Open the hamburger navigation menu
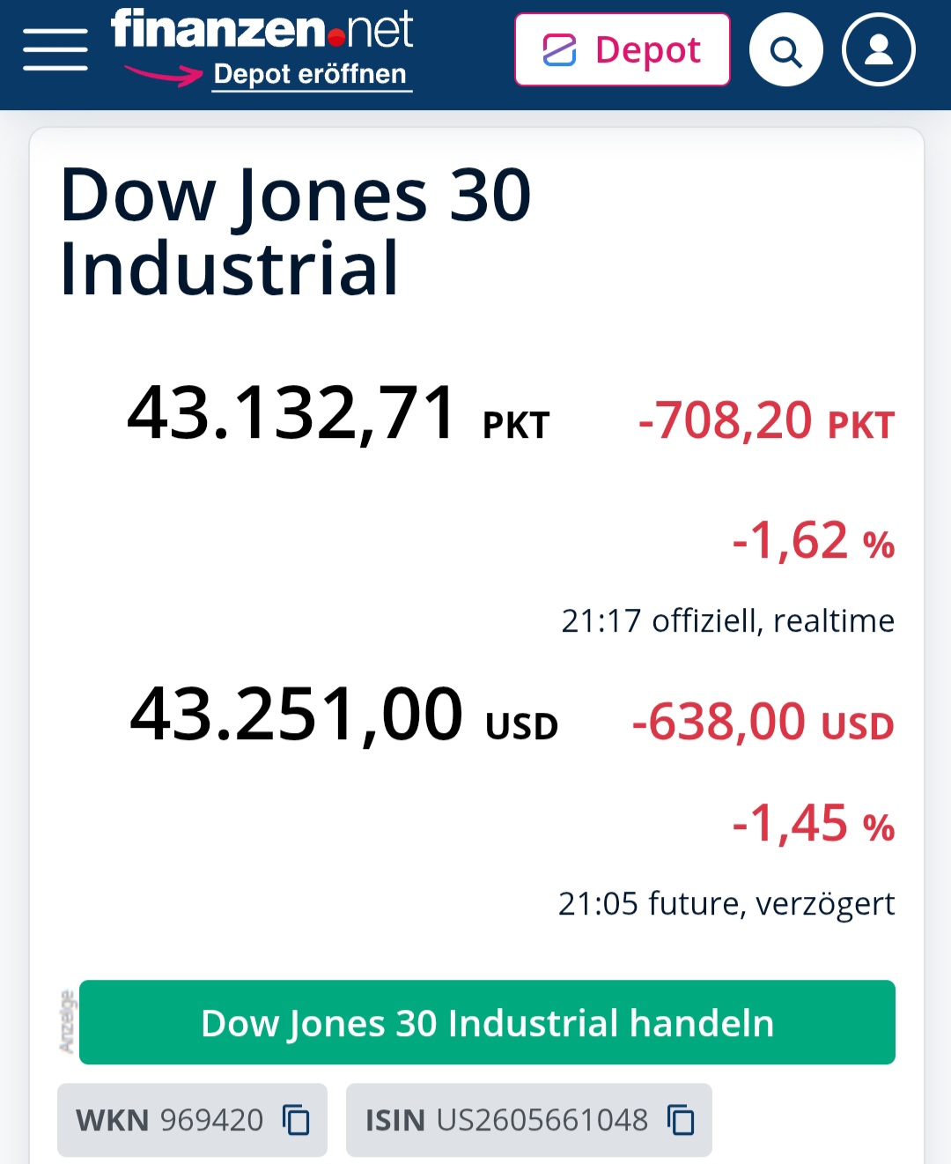Image resolution: width=951 pixels, height=1164 pixels. pyautogui.click(x=55, y=49)
